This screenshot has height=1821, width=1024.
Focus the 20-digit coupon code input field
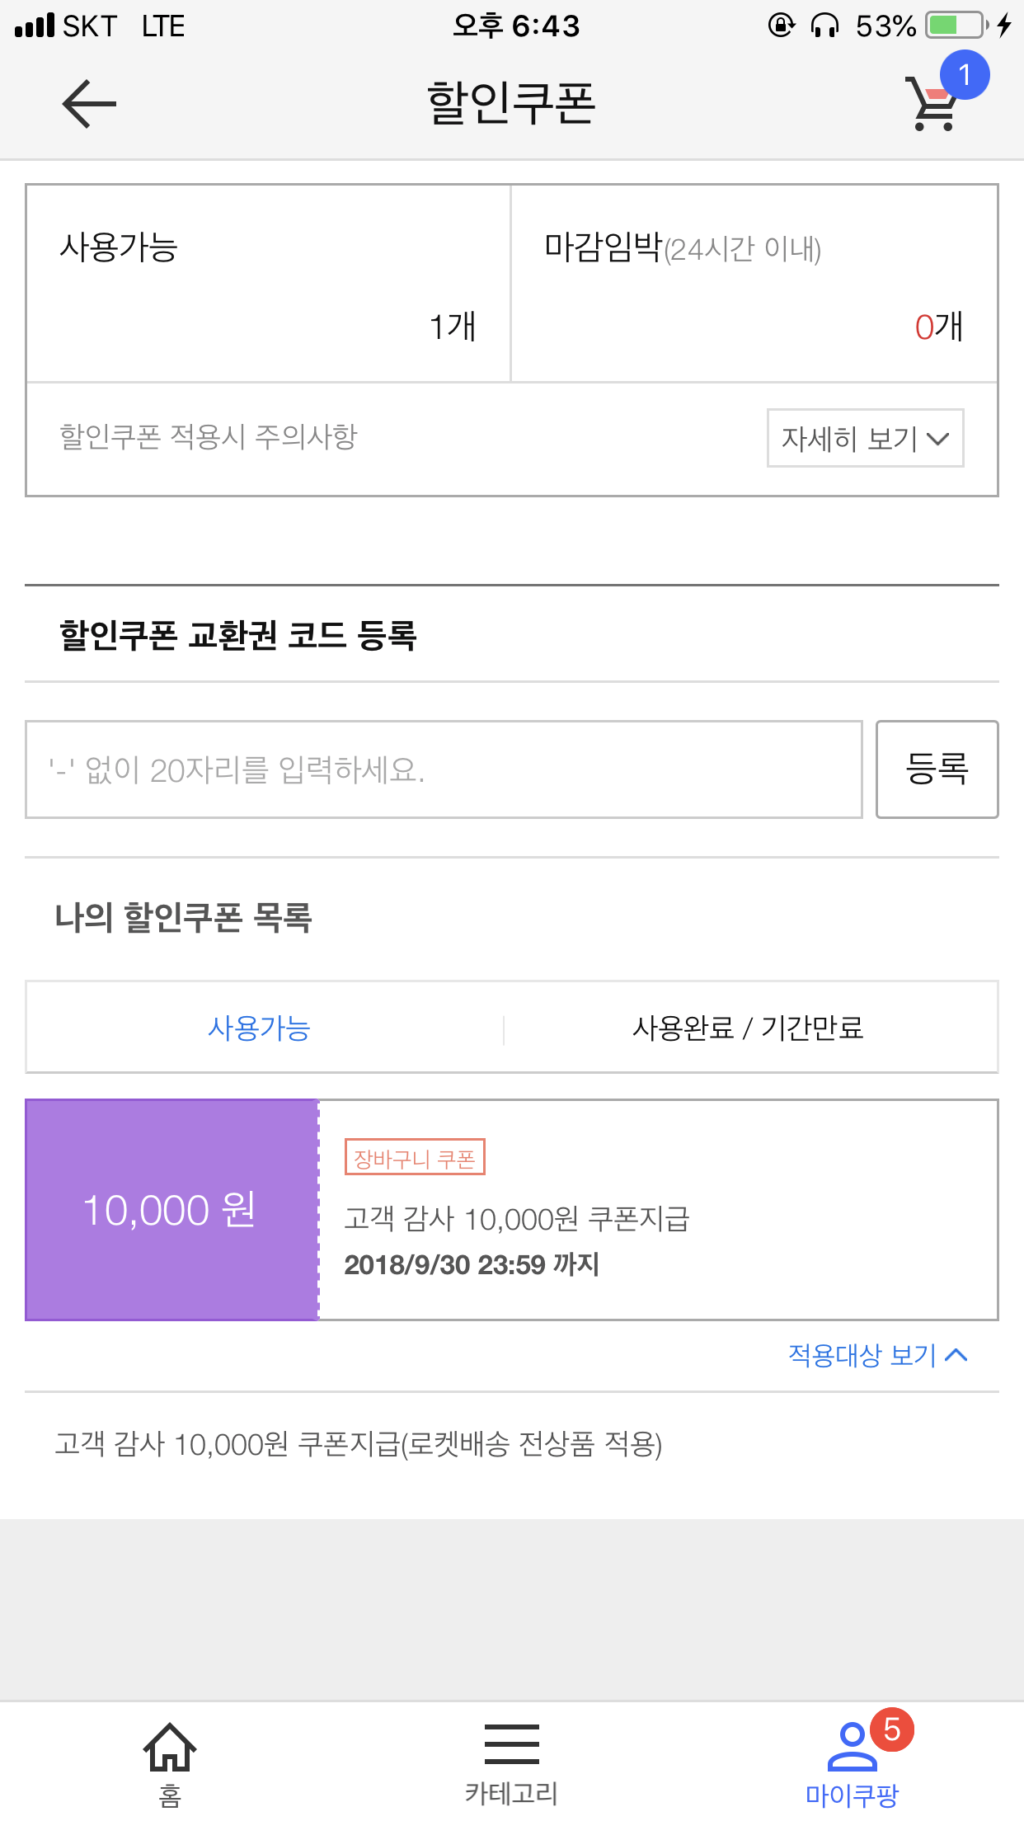[x=444, y=769]
